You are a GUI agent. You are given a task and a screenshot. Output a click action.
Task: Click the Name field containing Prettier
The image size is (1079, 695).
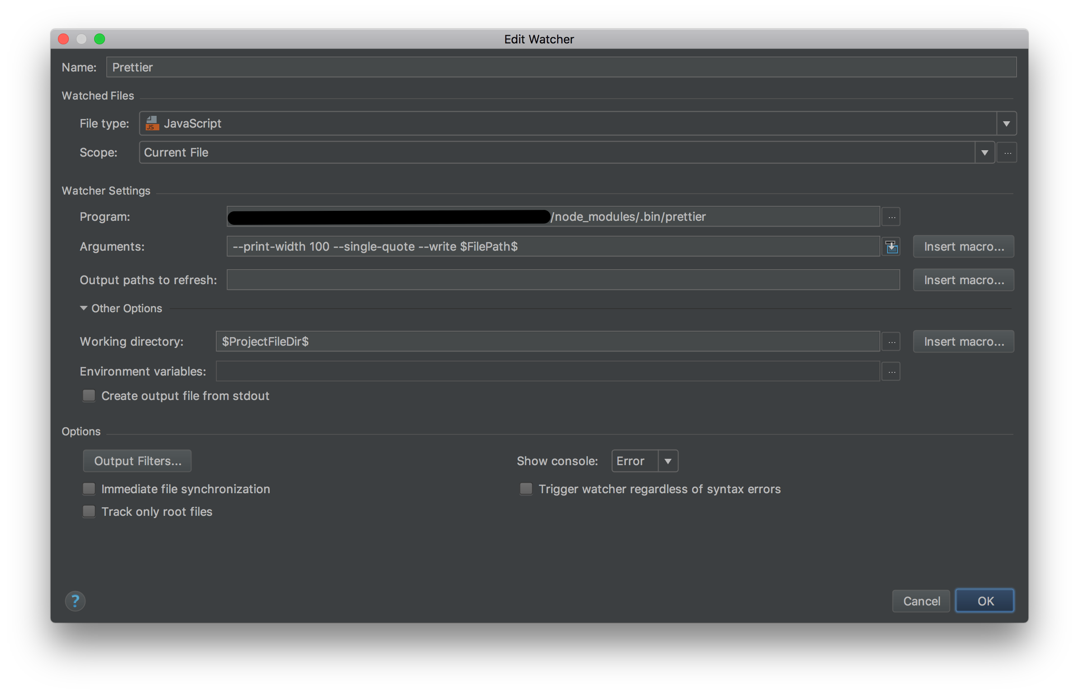tap(561, 67)
